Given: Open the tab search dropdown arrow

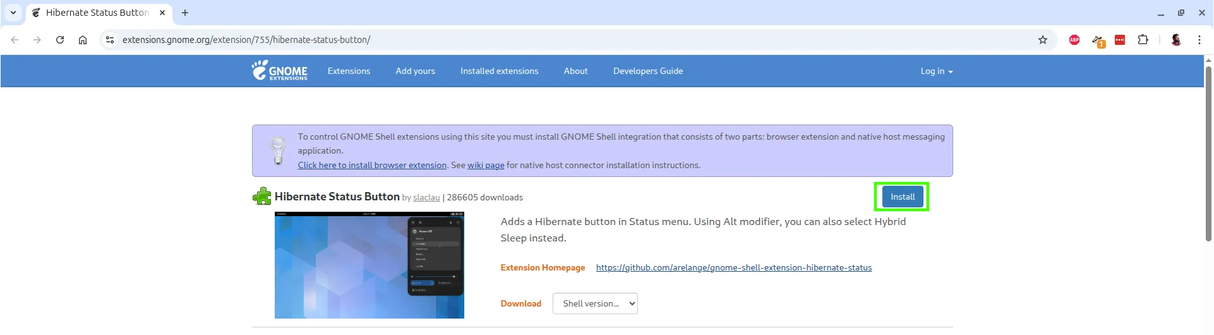Looking at the screenshot, I should pyautogui.click(x=13, y=13).
